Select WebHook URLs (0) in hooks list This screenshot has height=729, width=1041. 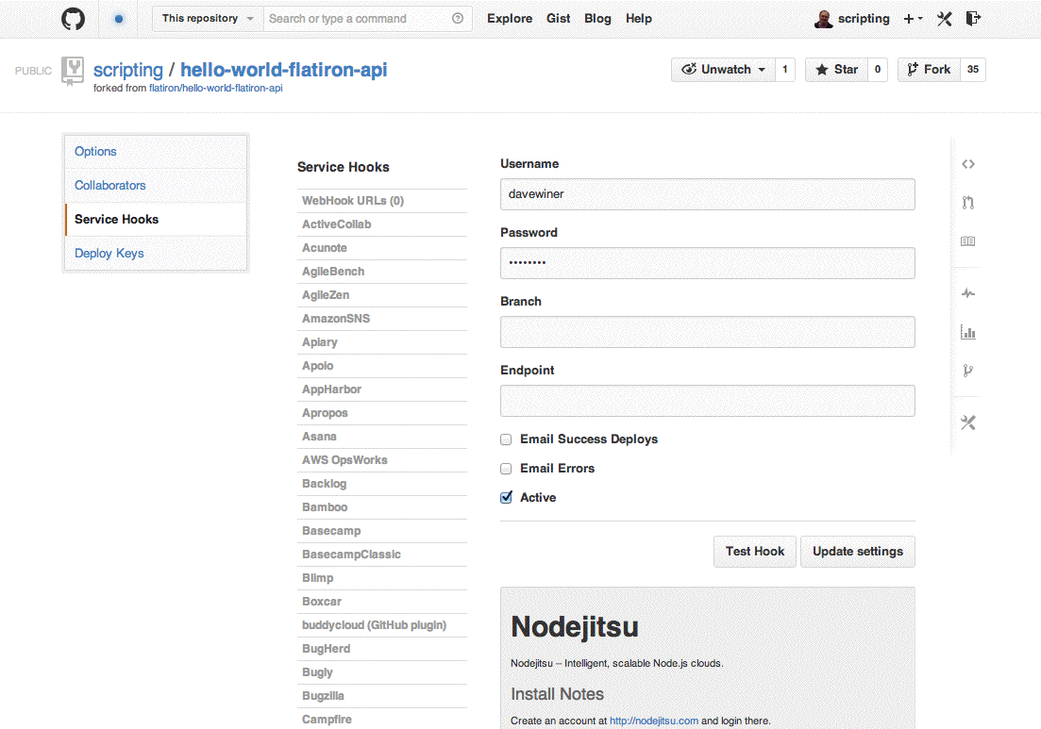click(382, 201)
